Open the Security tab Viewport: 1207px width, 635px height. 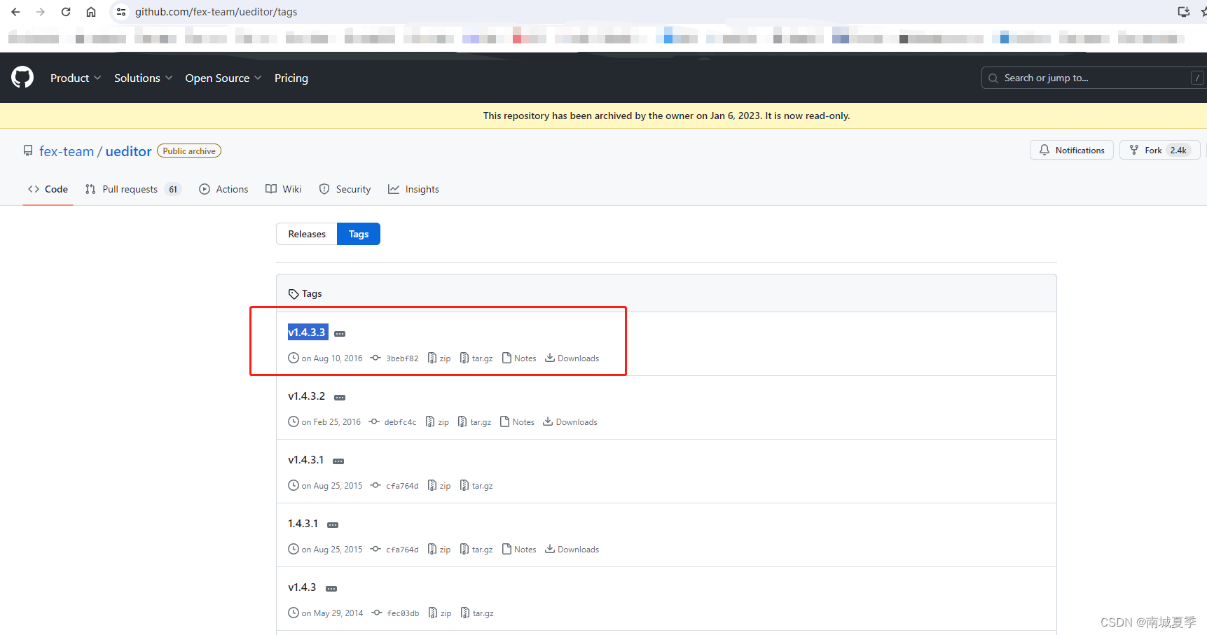click(x=345, y=189)
